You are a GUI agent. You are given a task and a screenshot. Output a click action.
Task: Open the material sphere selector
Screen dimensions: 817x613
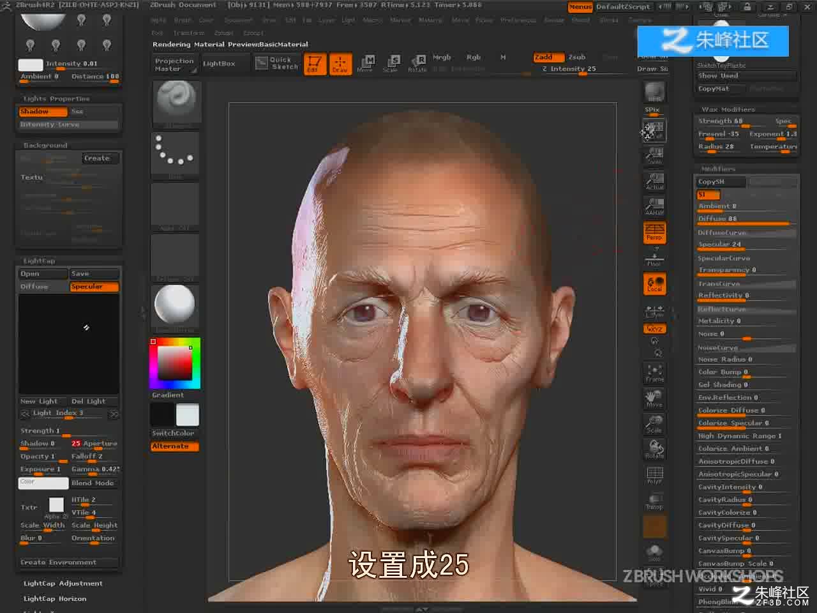coord(176,308)
